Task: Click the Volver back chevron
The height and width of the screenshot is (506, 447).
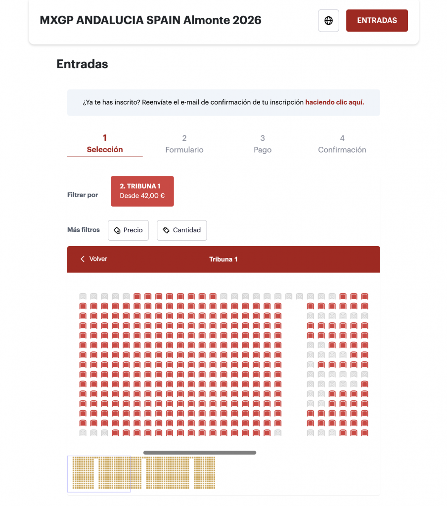Action: [83, 259]
